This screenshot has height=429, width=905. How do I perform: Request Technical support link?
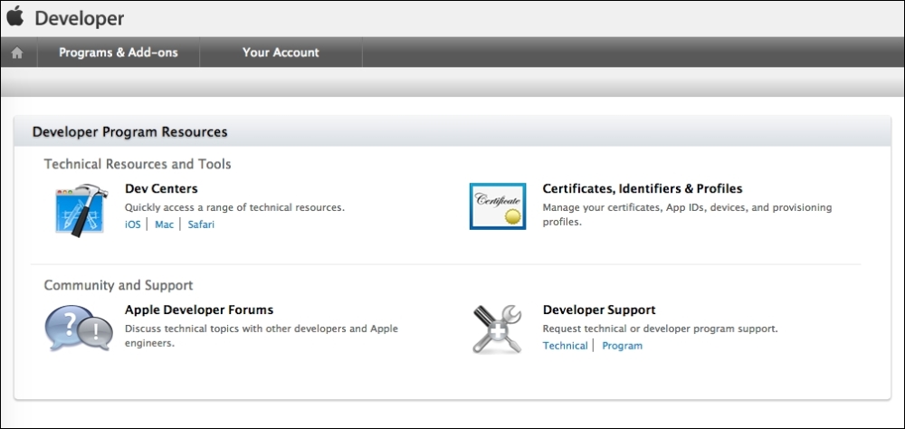click(565, 346)
